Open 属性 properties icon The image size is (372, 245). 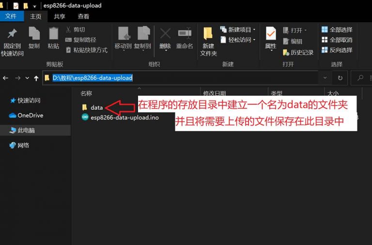[271, 34]
